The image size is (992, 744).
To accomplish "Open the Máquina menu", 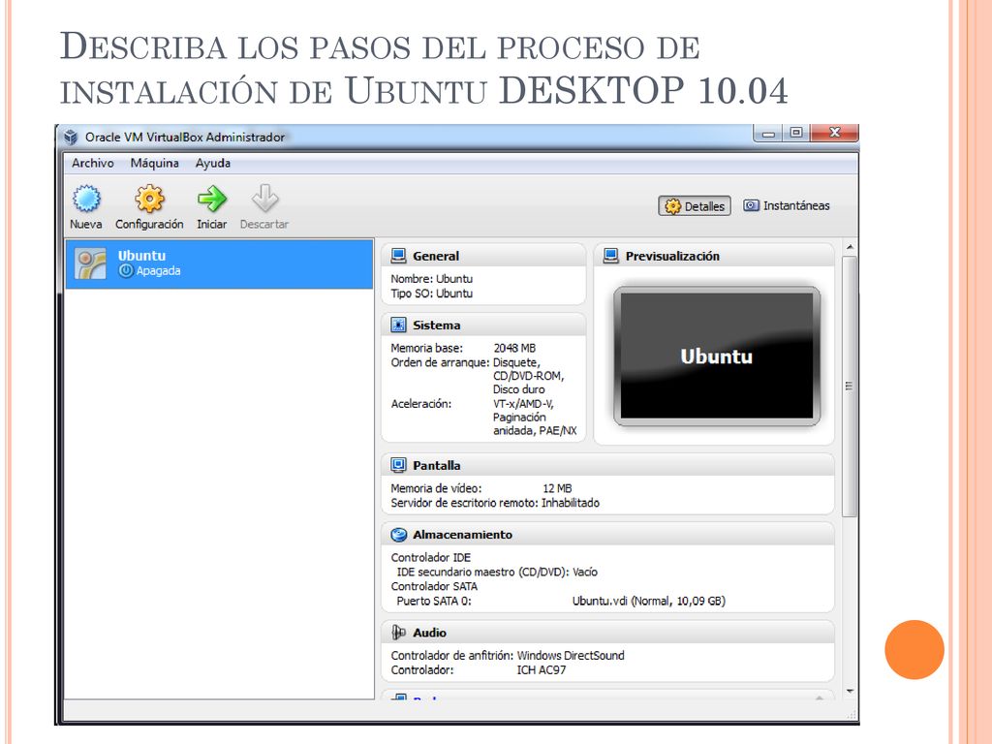I will click(x=155, y=163).
